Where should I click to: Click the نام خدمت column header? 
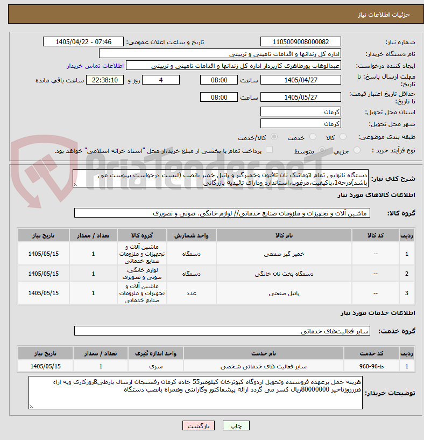[x=263, y=353]
